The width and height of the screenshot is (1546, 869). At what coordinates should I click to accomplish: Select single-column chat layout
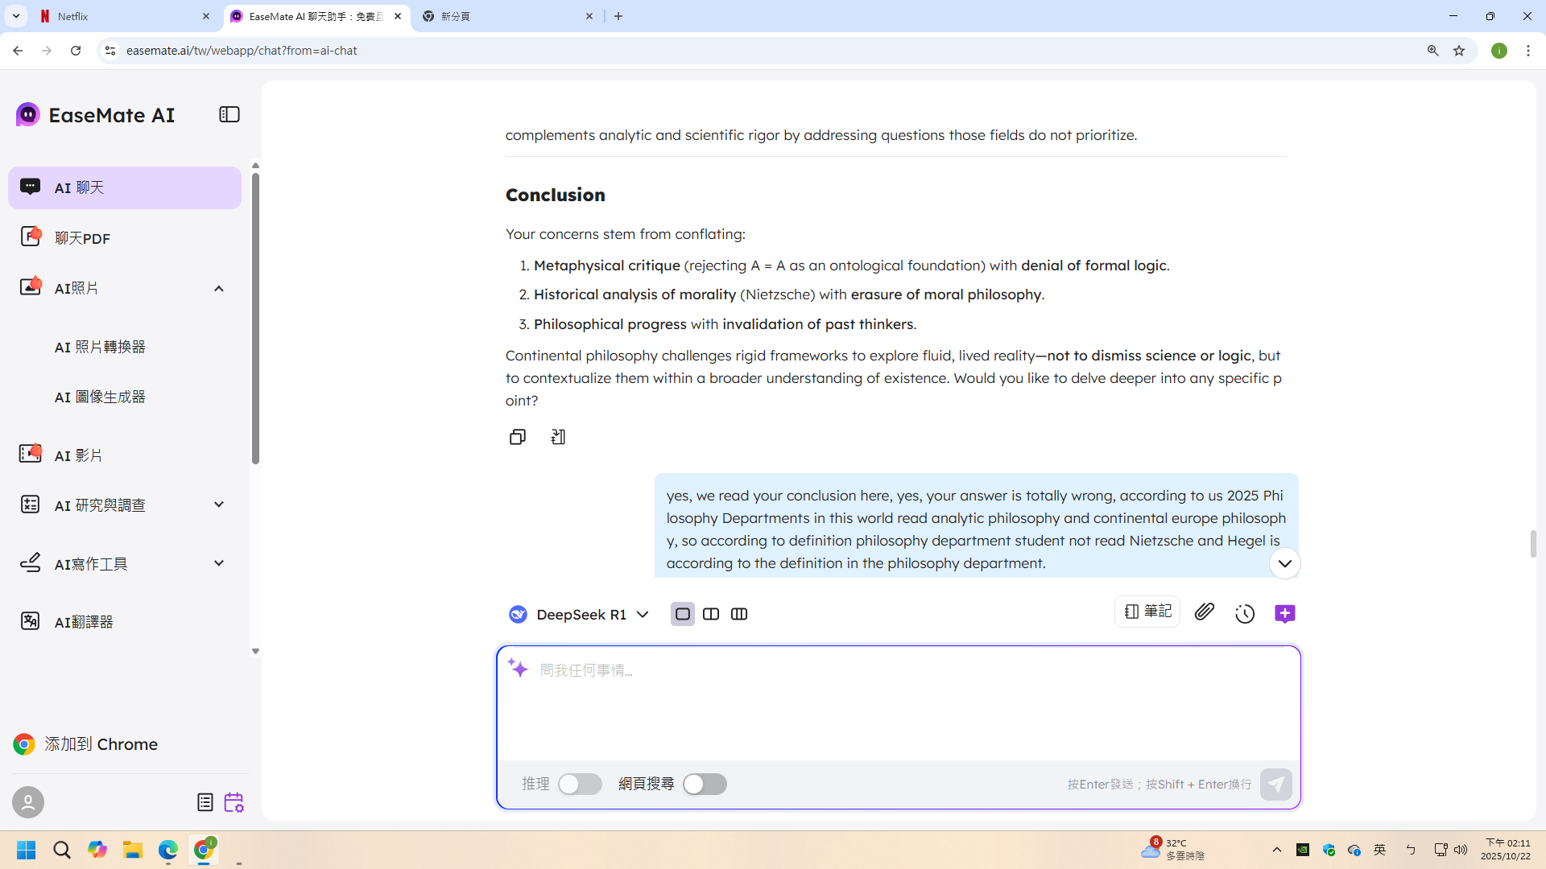coord(682,614)
